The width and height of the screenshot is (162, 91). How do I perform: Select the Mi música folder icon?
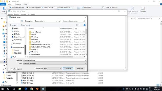[30, 52]
